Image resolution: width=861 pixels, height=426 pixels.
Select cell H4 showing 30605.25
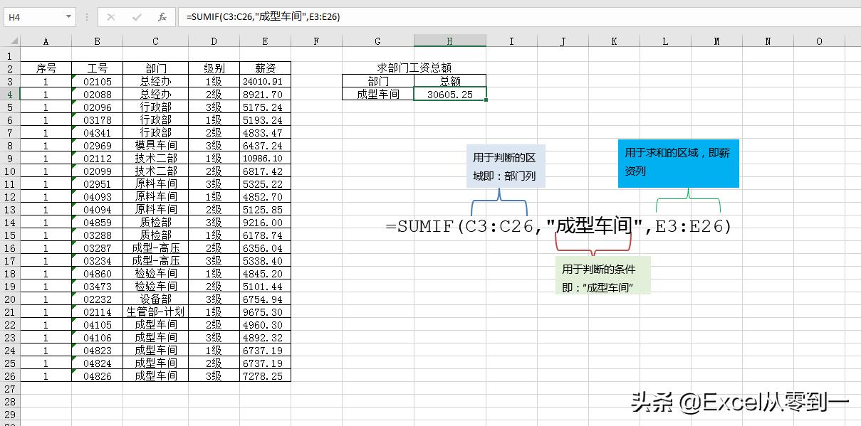tap(449, 94)
